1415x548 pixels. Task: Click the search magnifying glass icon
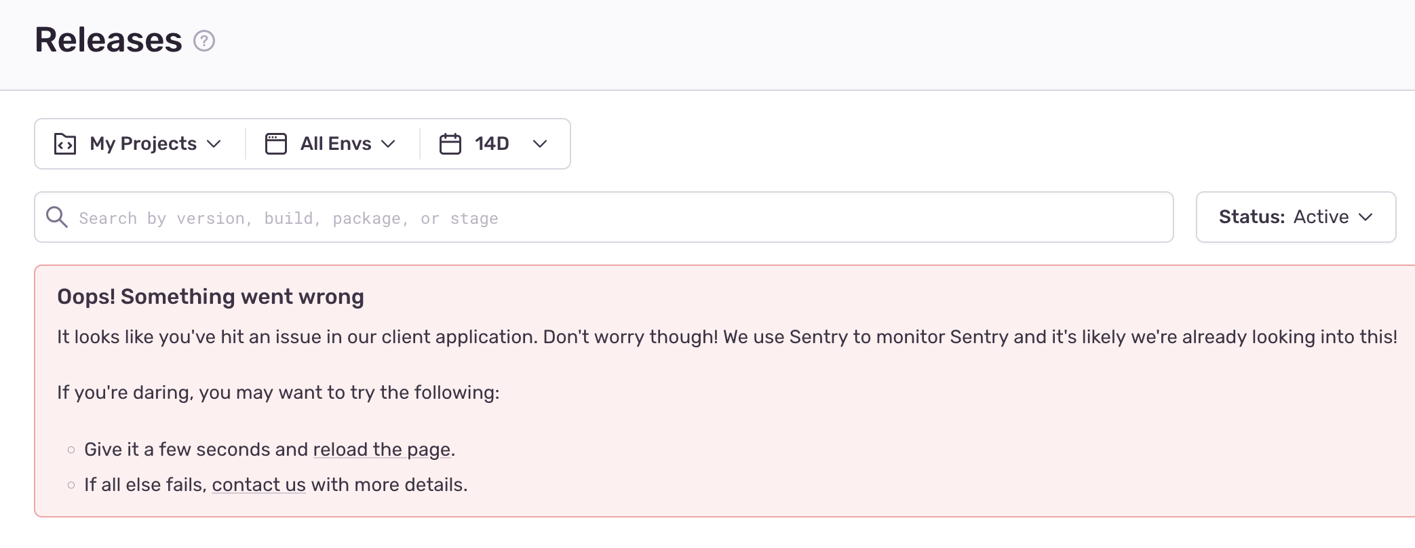click(x=57, y=217)
